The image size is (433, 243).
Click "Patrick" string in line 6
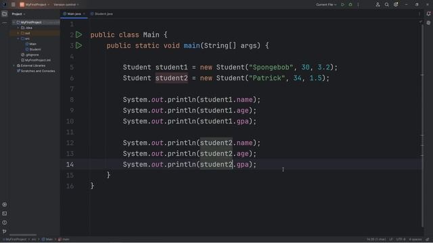267,78
